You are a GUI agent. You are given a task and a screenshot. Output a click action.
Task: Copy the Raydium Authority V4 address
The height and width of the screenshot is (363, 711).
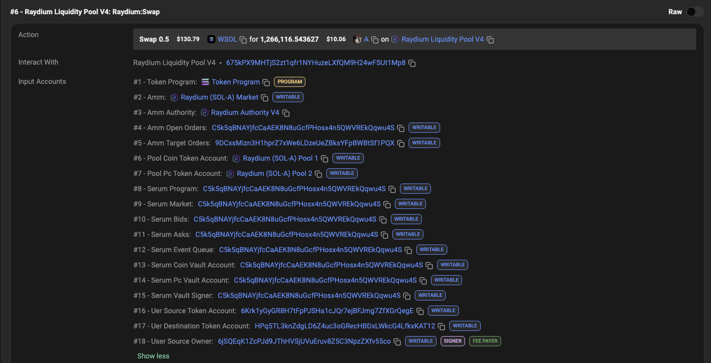coord(286,113)
